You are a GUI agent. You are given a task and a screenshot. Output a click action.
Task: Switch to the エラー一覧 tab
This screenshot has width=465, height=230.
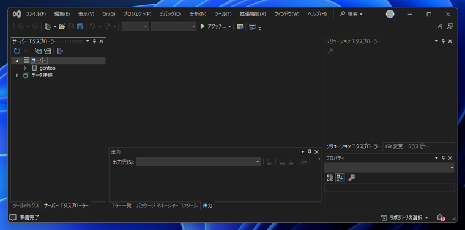121,206
